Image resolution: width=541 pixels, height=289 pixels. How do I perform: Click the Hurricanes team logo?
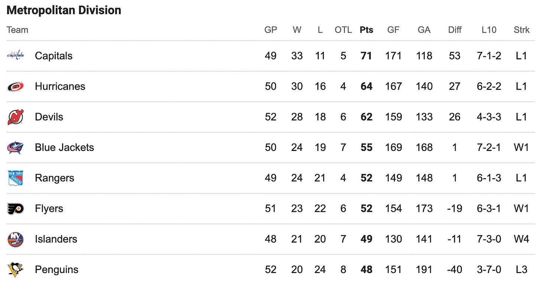click(x=16, y=86)
